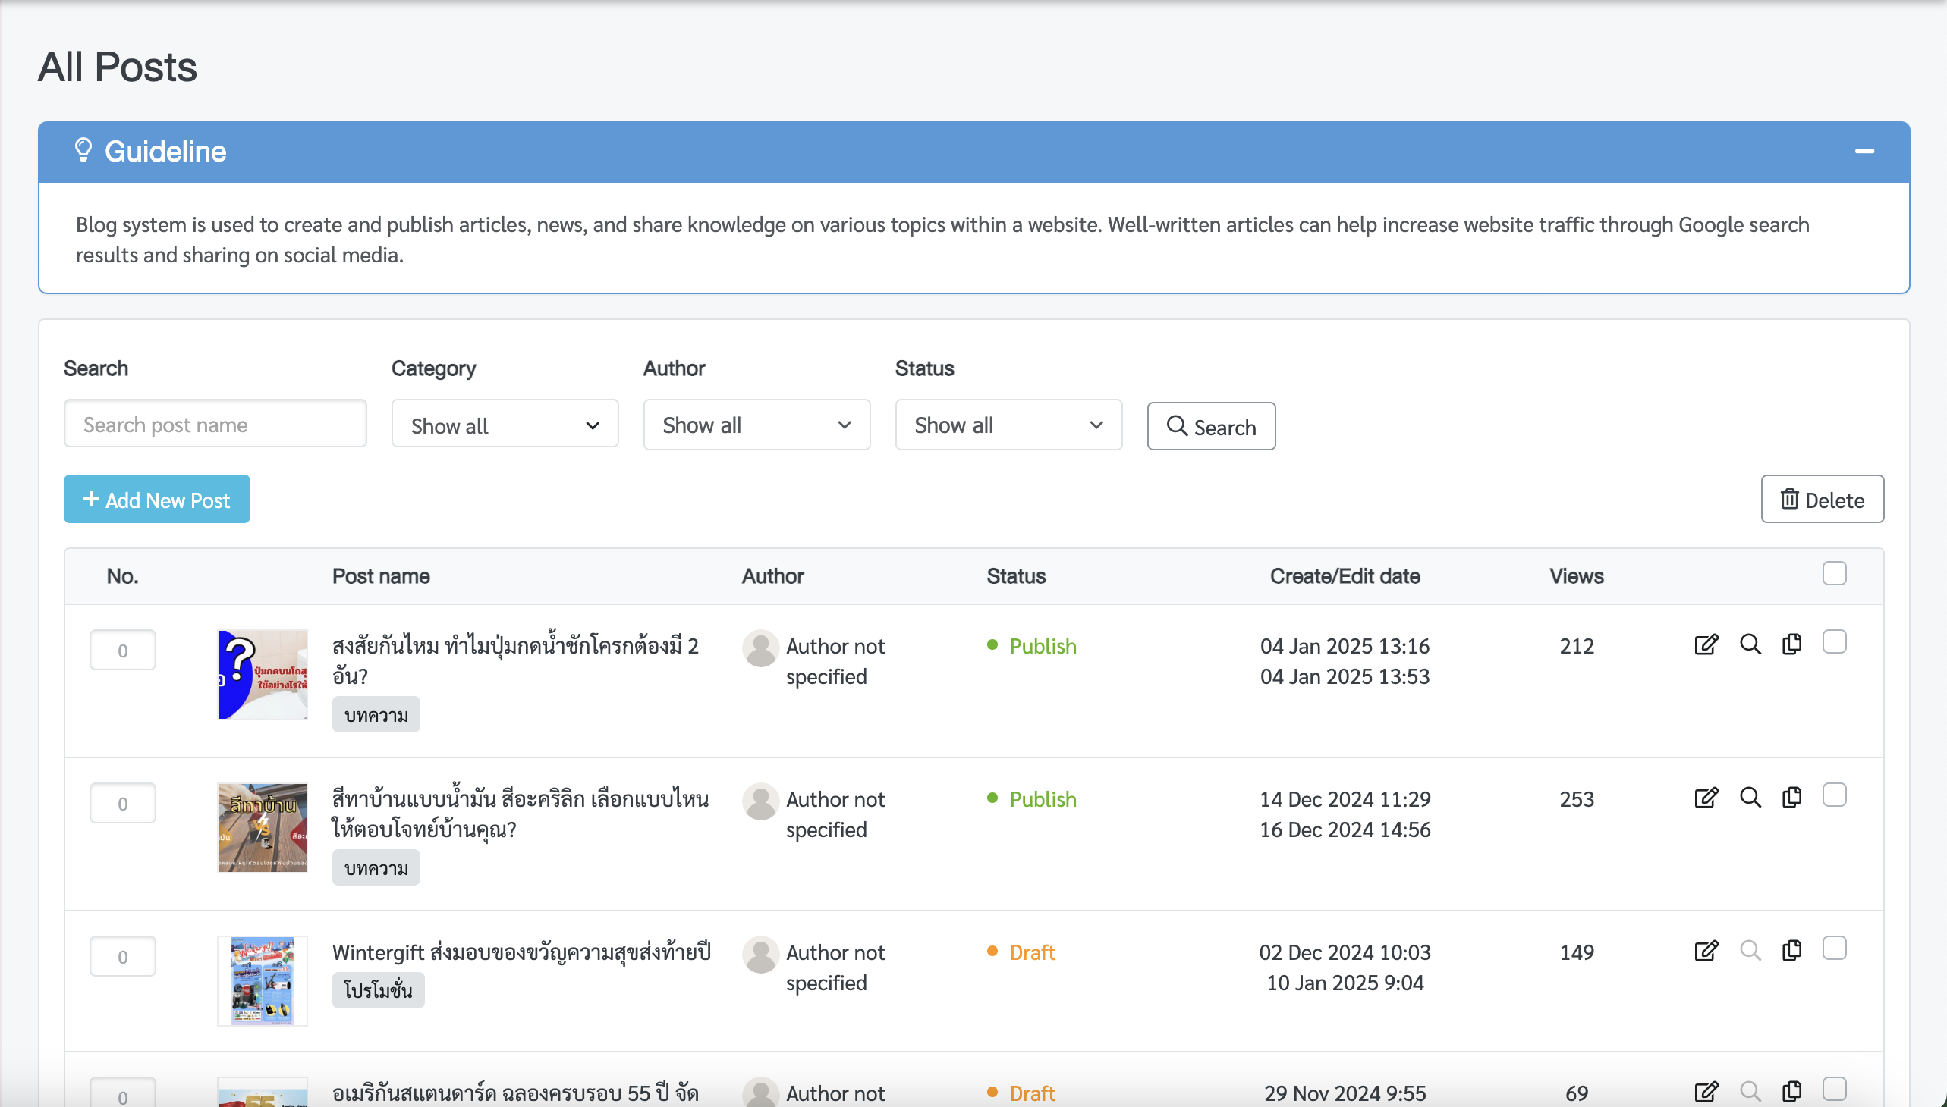
Task: Expand the Status filter dropdown
Action: 1008,425
